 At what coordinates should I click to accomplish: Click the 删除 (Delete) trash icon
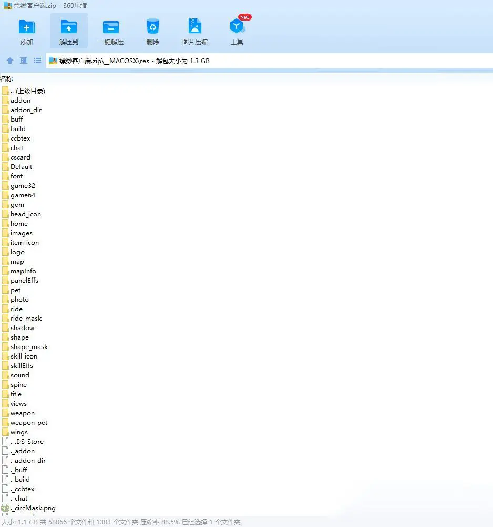(x=153, y=27)
